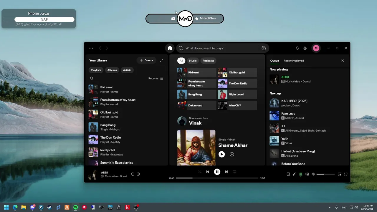Open From bottom of my heart card

click(197, 83)
